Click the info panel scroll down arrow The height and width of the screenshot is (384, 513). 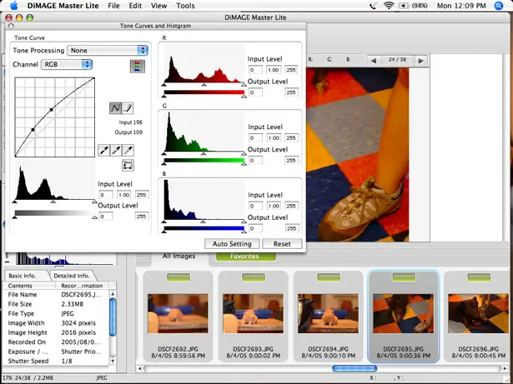pyautogui.click(x=113, y=362)
